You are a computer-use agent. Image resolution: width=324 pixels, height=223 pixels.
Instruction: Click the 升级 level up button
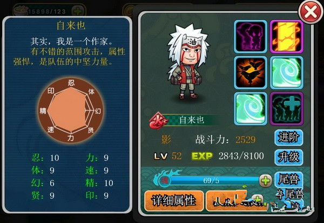point(289,157)
